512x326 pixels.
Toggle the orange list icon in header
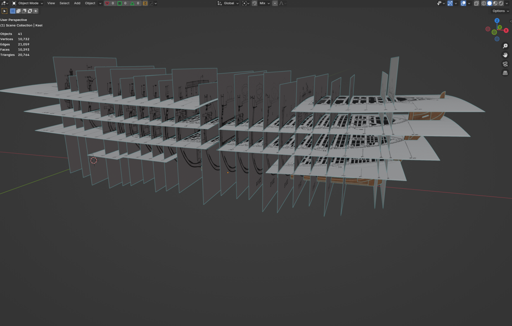click(x=145, y=3)
